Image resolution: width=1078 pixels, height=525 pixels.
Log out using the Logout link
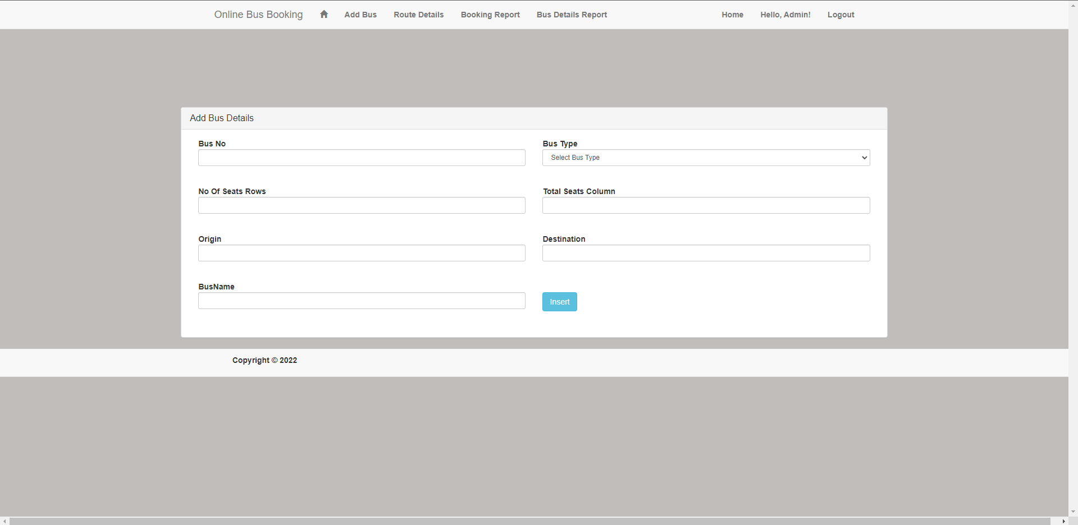841,15
